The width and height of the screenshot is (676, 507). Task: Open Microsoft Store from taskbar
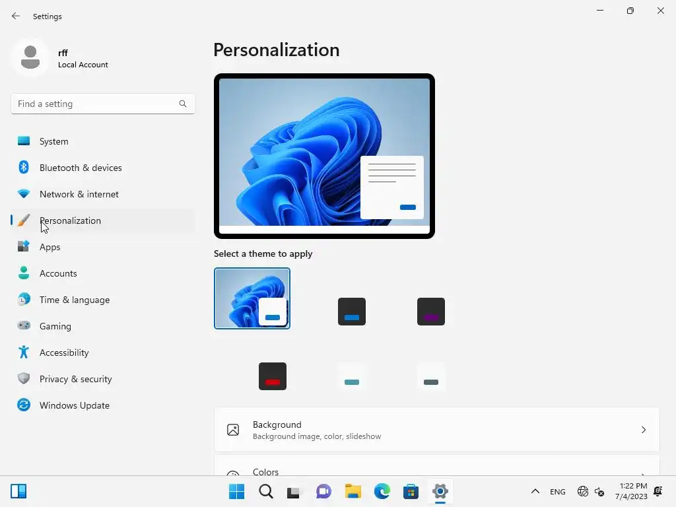tap(411, 491)
